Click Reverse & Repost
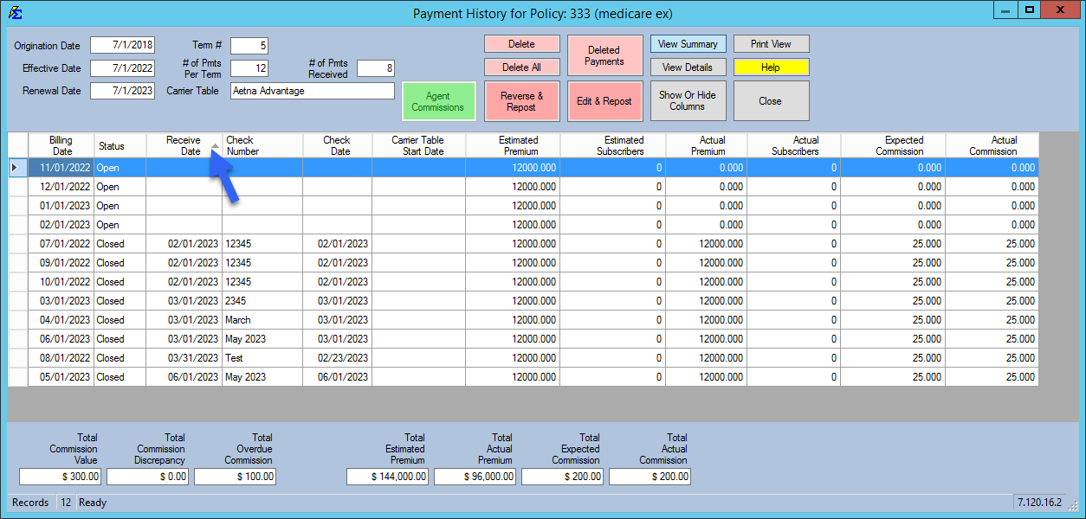Image resolution: width=1086 pixels, height=519 pixels. (521, 100)
